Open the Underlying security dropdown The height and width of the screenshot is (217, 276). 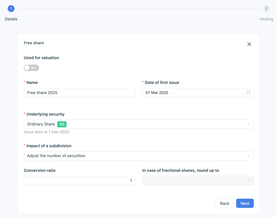[x=138, y=124]
